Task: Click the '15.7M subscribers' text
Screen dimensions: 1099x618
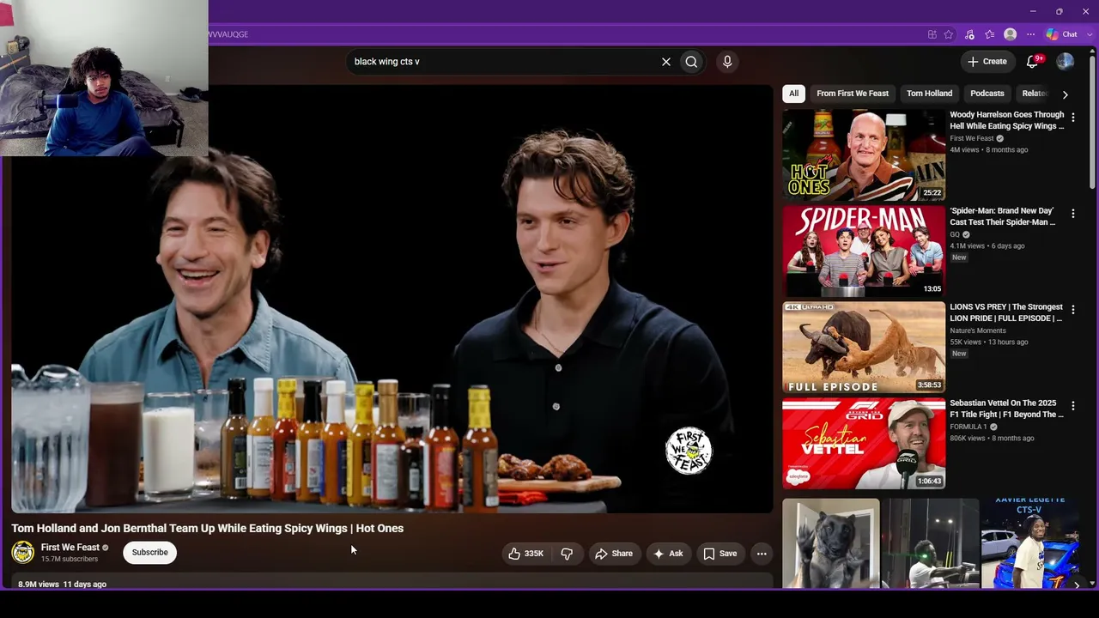Action: [x=70, y=560]
